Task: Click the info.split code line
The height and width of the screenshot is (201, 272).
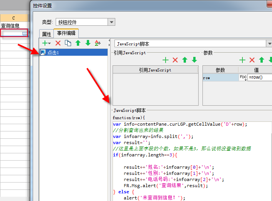Action: [x=153, y=136]
